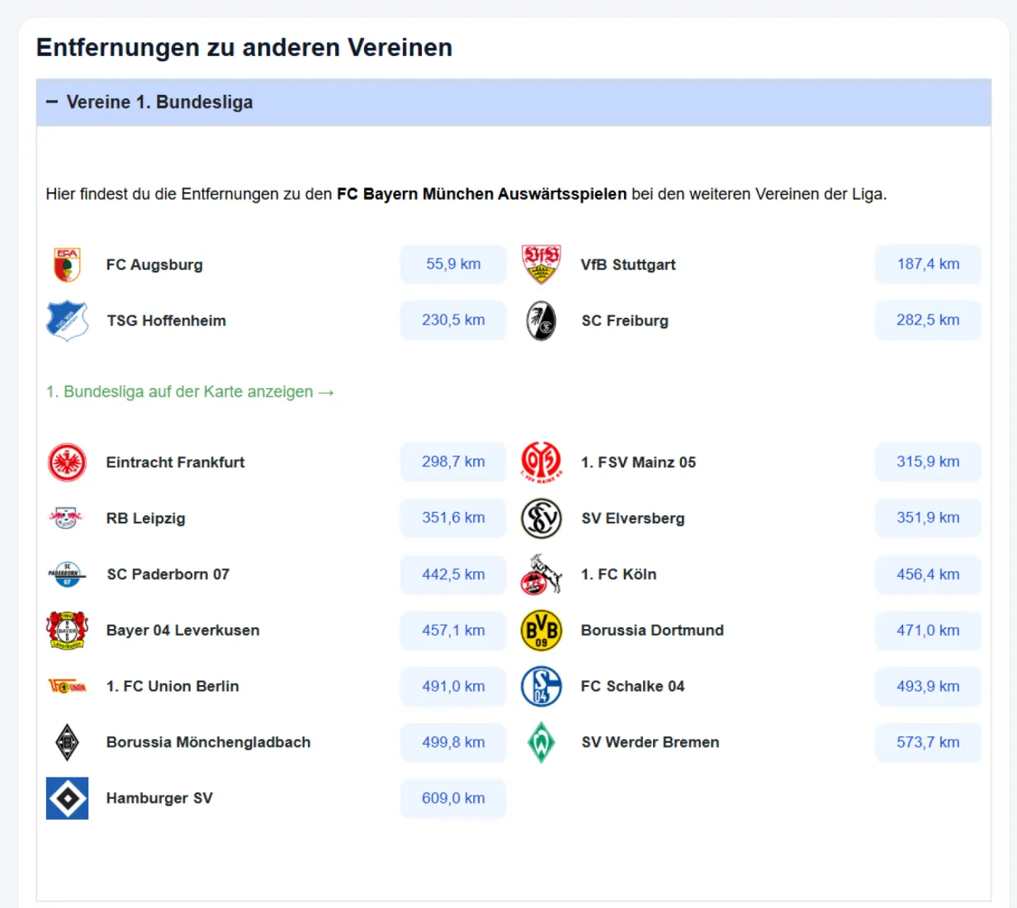Click the 493,9 km distance for Schalke
The width and height of the screenshot is (1017, 908).
[928, 687]
